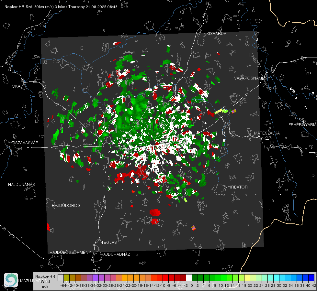Image resolution: width=317 pixels, height=291 pixels.
Task: Click the Napkor-HR legend title
Action: (45, 276)
